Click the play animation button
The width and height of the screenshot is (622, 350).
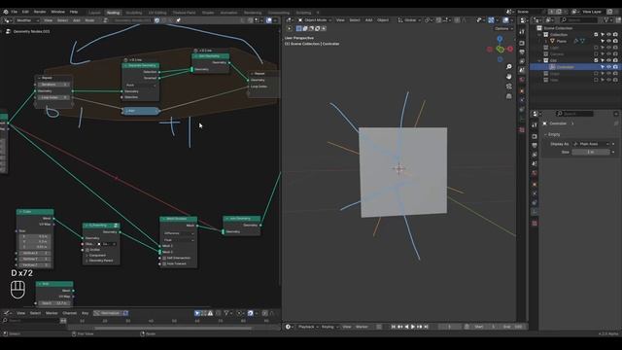click(x=412, y=327)
